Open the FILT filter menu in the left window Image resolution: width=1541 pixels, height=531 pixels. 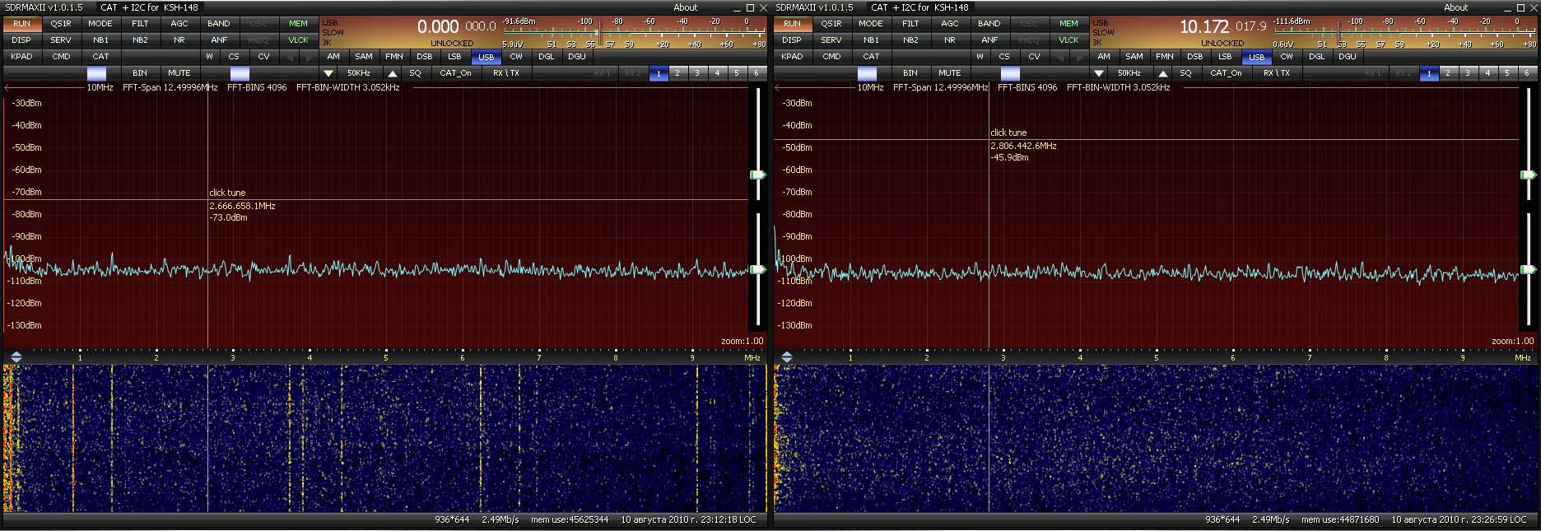tap(140, 24)
